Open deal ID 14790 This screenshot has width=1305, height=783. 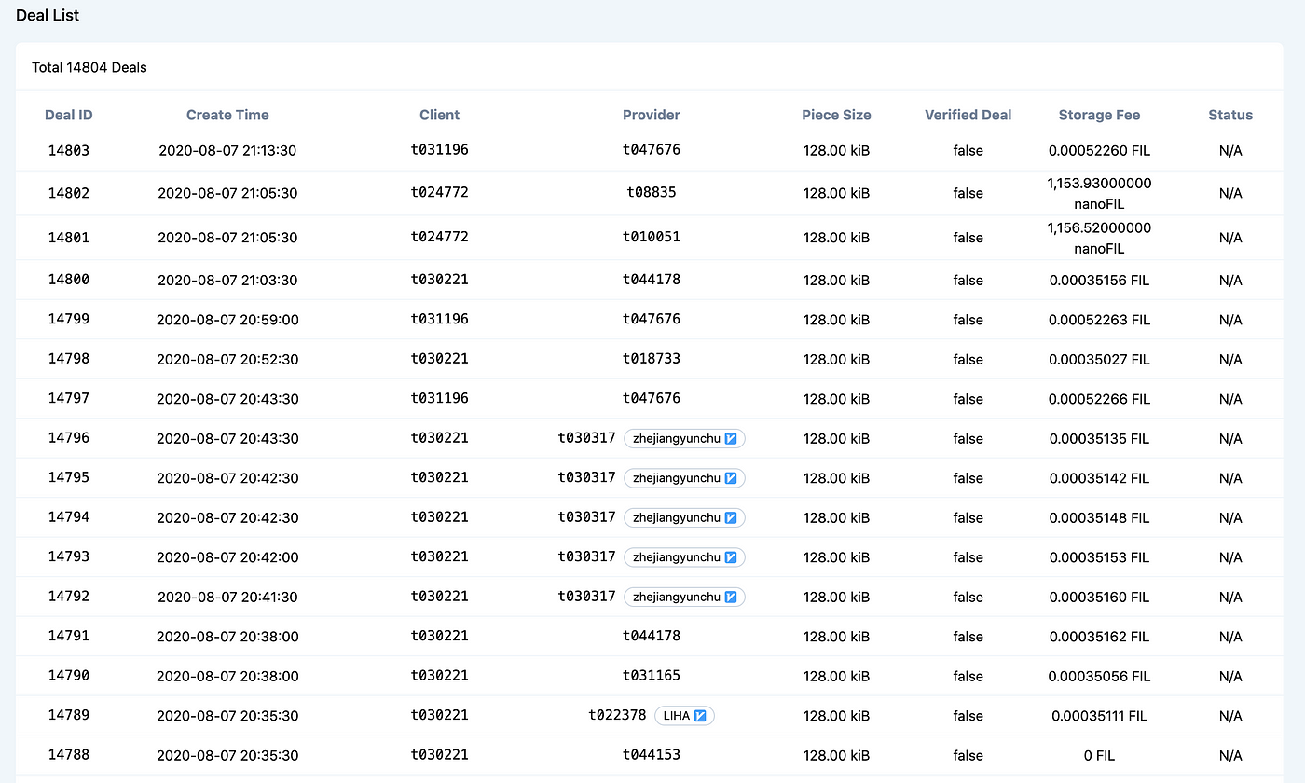tap(69, 676)
